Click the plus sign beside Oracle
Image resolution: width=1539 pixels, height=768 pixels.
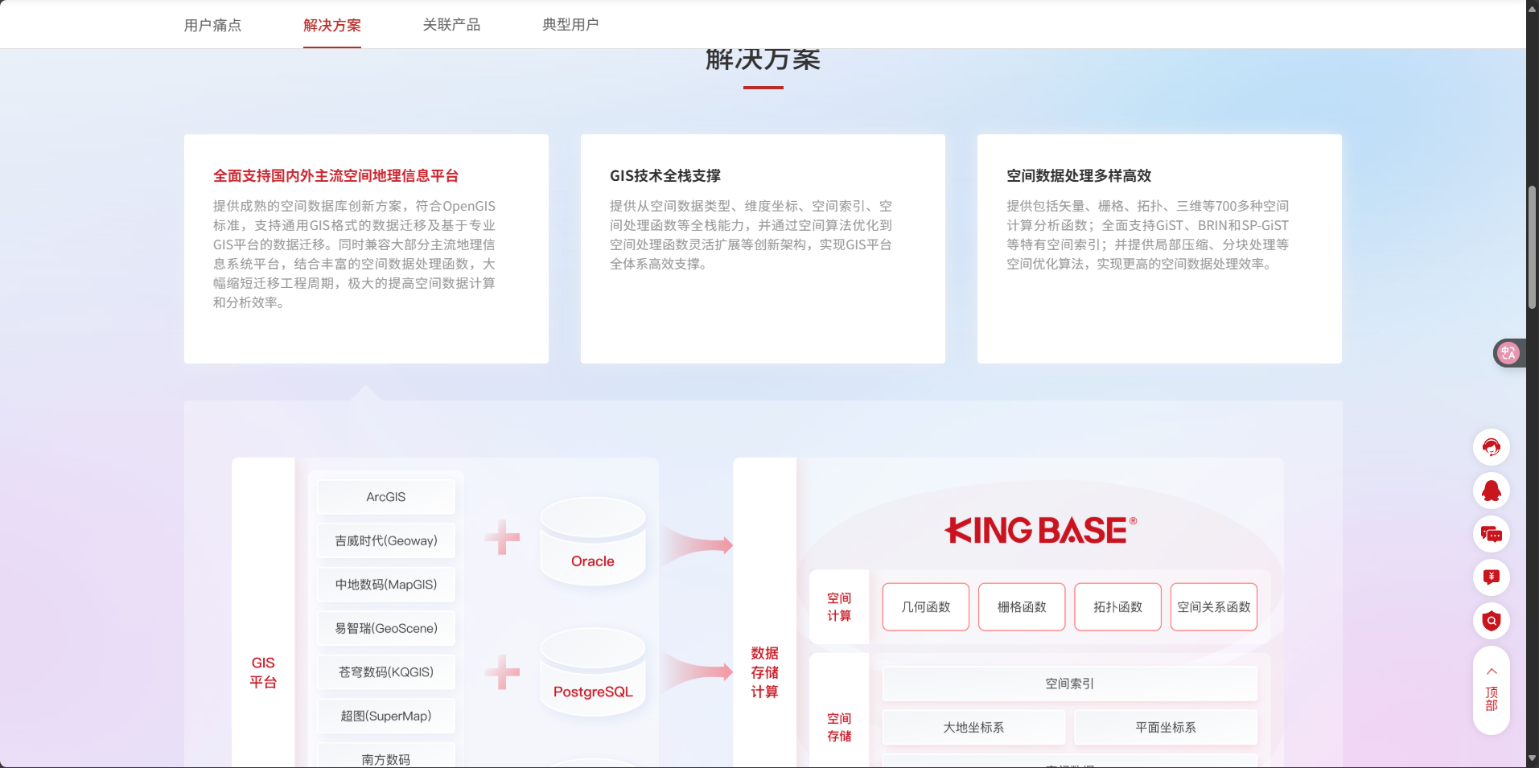click(x=503, y=537)
